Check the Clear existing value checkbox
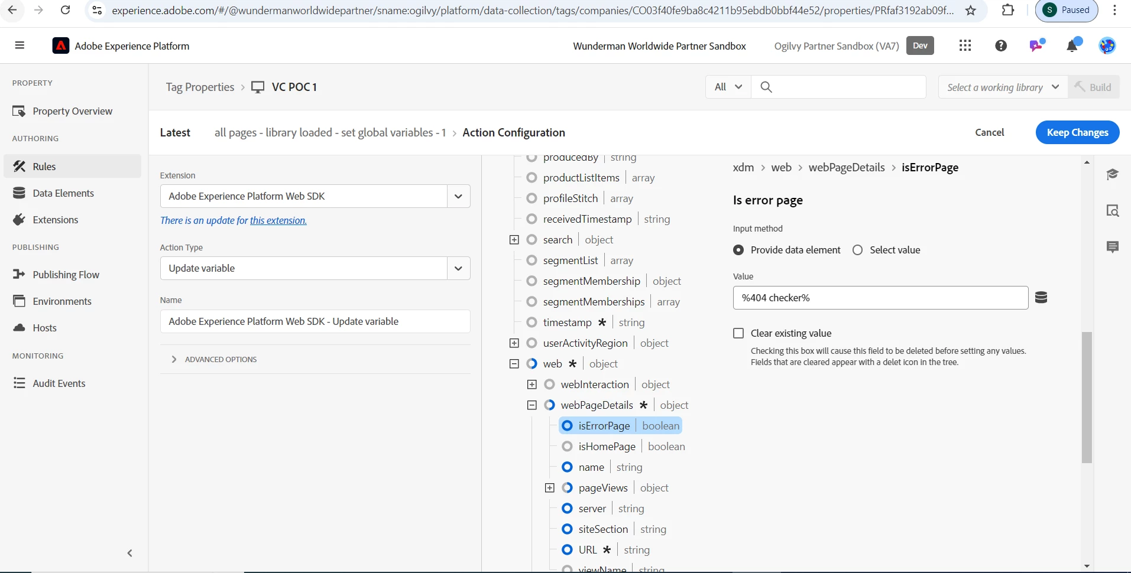This screenshot has height=573, width=1131. (738, 333)
